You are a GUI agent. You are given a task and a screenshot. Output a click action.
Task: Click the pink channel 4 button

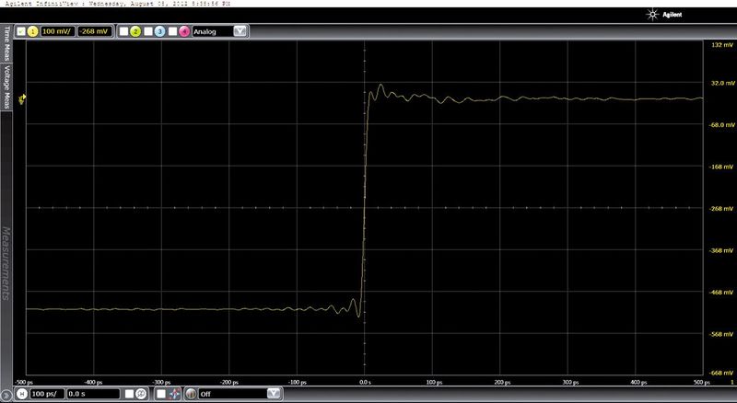pyautogui.click(x=184, y=31)
